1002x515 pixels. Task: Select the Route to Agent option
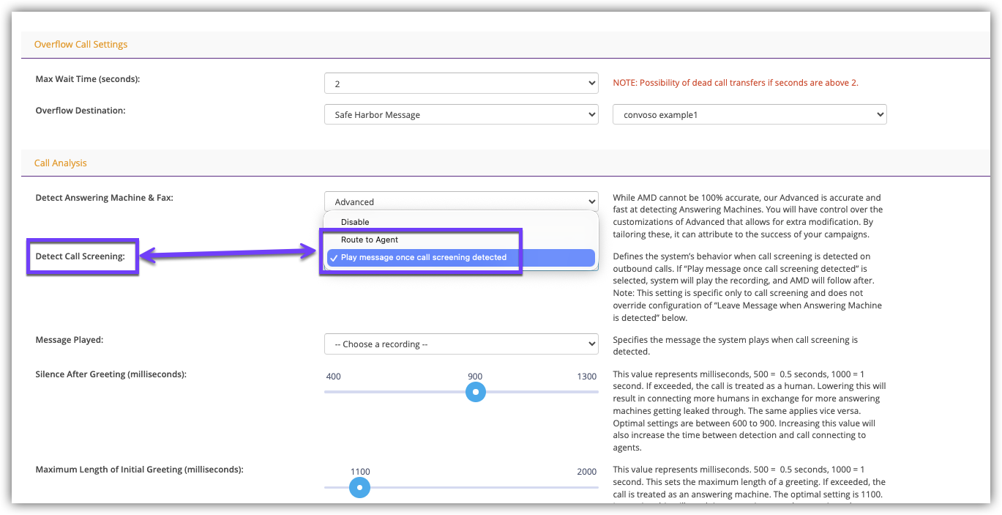pyautogui.click(x=370, y=240)
